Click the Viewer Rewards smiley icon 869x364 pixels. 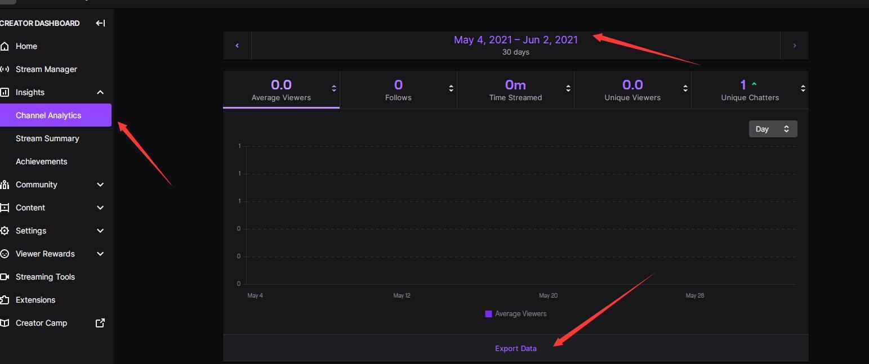(5, 254)
